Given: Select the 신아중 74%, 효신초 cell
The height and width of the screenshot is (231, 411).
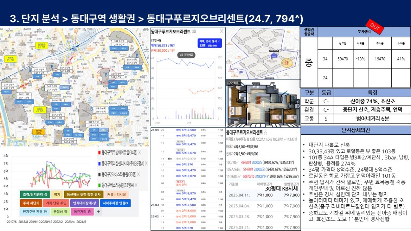Looking at the screenshot, I should point(372,101).
